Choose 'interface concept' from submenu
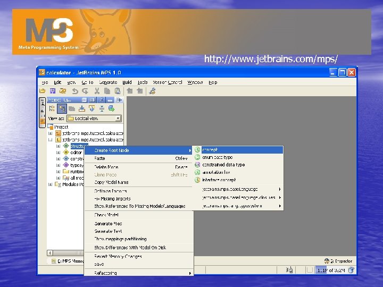Screen dimensions: 383x287 pyautogui.click(x=239, y=180)
